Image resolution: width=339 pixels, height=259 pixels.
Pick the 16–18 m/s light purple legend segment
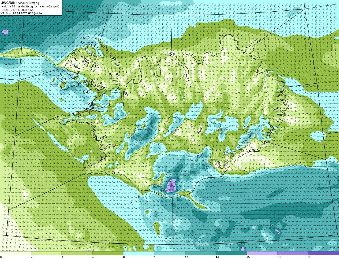pos(262,253)
